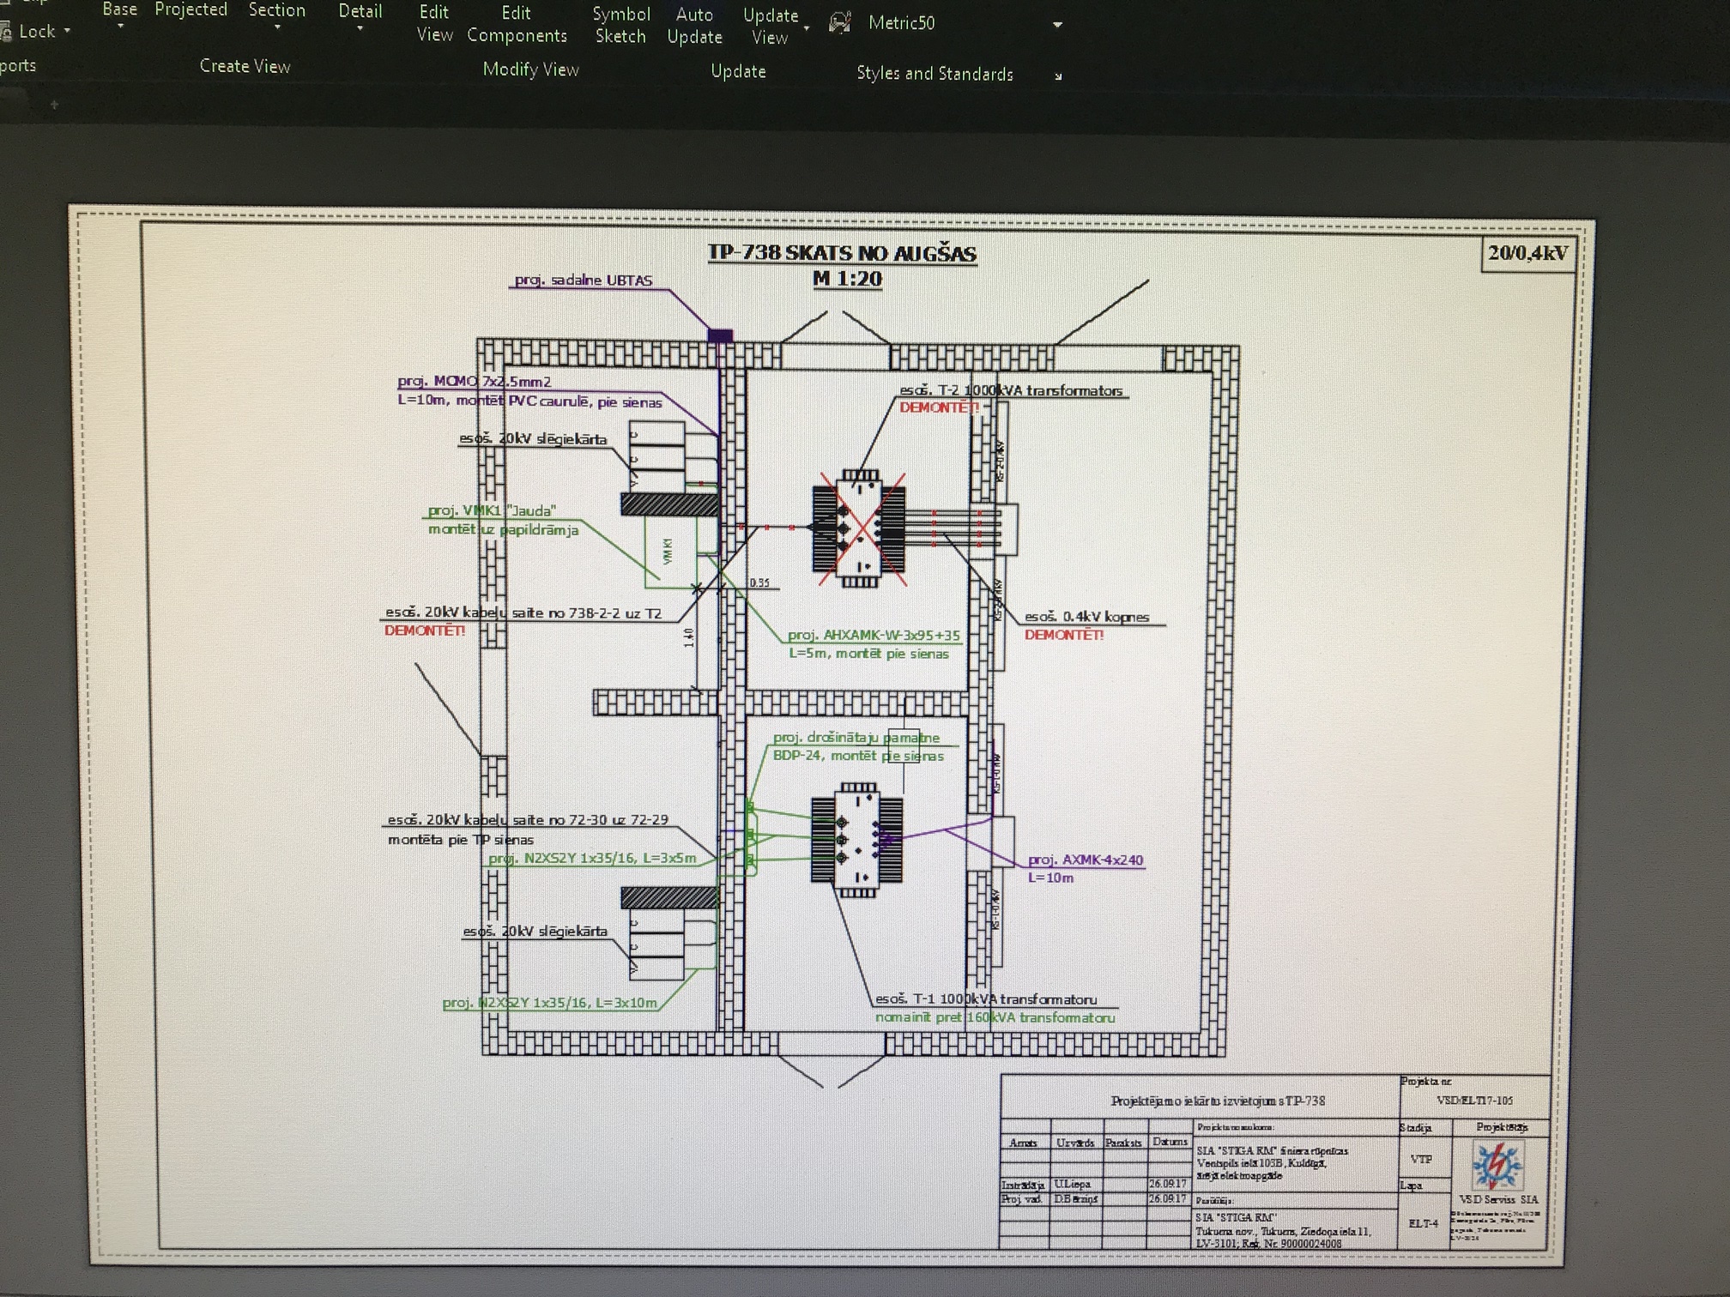Click Update View button
The image size is (1730, 1297).
pyautogui.click(x=770, y=27)
